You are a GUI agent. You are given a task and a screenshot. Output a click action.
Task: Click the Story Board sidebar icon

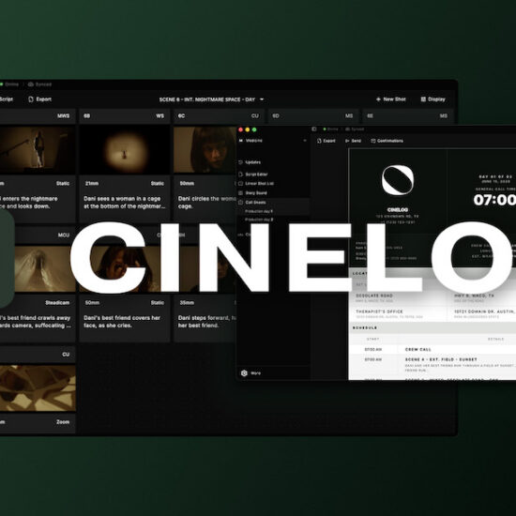pos(240,193)
